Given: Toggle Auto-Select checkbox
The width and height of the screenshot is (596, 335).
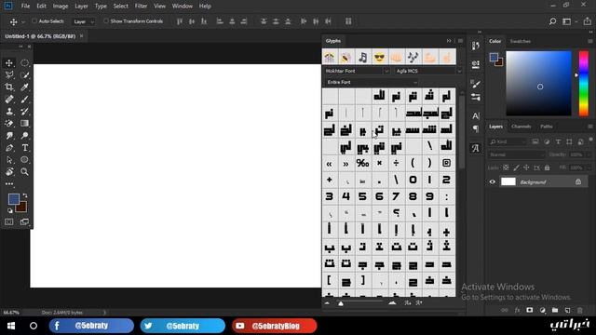Looking at the screenshot, I should pyautogui.click(x=34, y=21).
